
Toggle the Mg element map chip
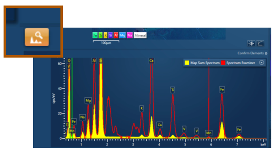(x=122, y=35)
